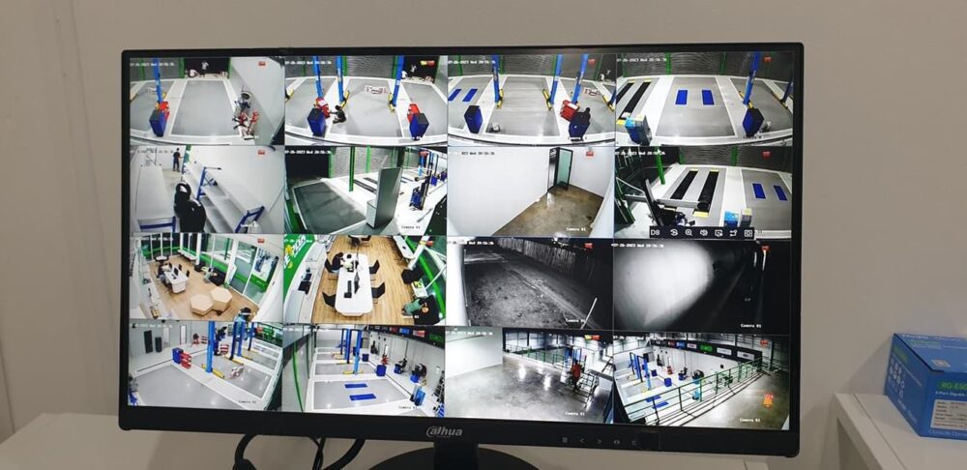Activate the digital zoom magnifier icon
967x470 pixels.
coord(689,233)
